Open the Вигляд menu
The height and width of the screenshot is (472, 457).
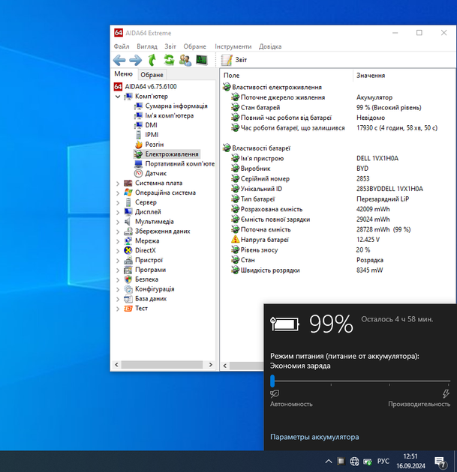point(147,46)
